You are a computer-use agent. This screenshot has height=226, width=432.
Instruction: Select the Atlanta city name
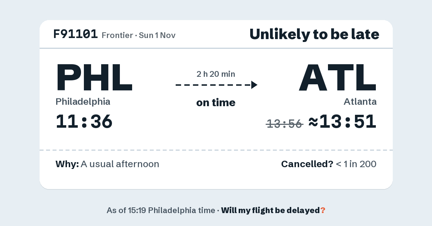pos(360,102)
